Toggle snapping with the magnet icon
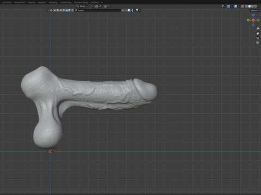Screen dimensions: 261x195 [x=96, y=6]
